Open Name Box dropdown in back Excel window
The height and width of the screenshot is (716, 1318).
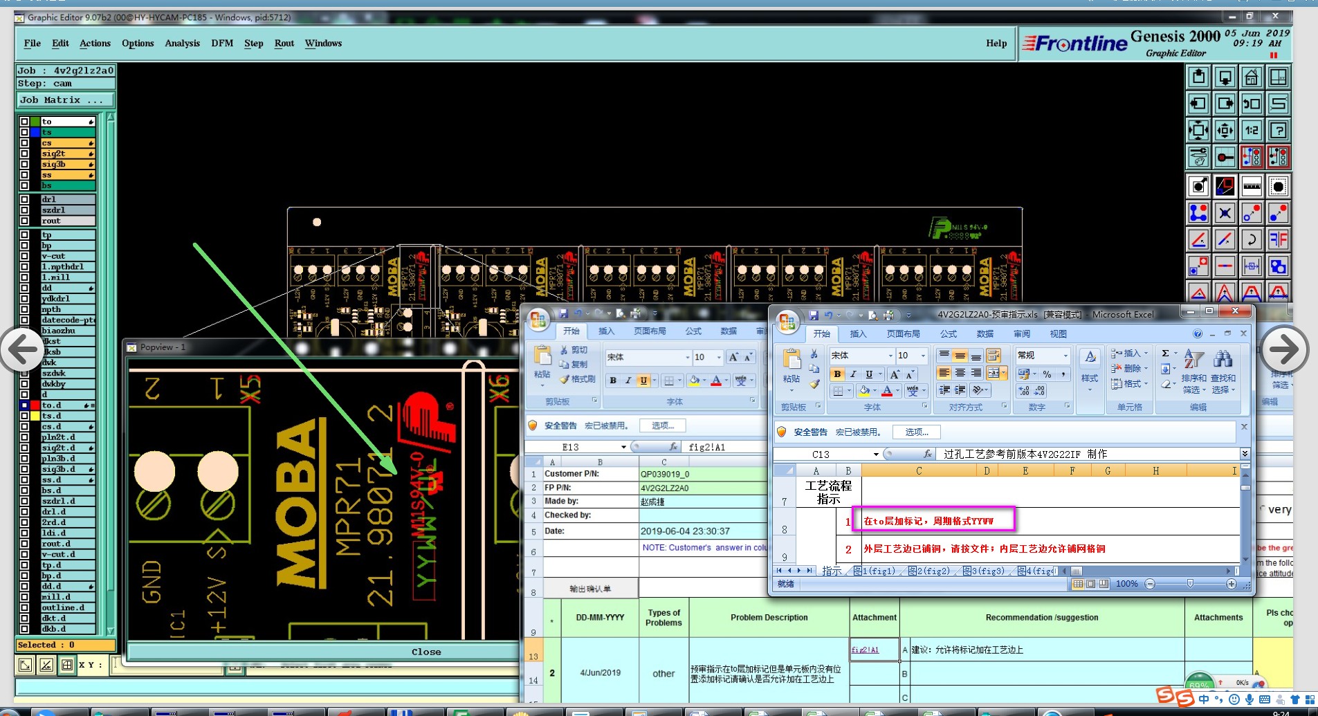(x=623, y=447)
